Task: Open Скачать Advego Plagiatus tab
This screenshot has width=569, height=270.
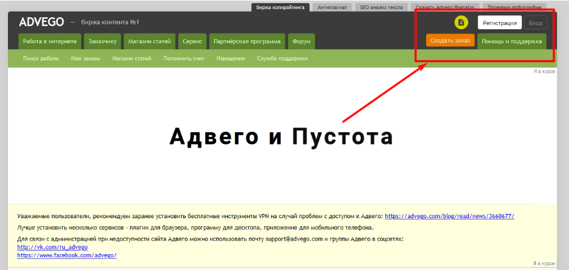Action: [x=445, y=7]
